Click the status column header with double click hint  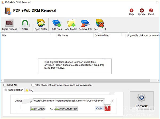pyautogui.click(x=143, y=35)
